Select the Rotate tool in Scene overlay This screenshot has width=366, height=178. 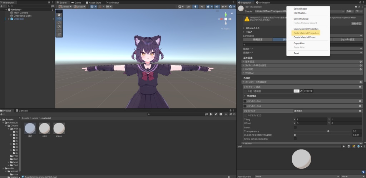click(x=59, y=23)
